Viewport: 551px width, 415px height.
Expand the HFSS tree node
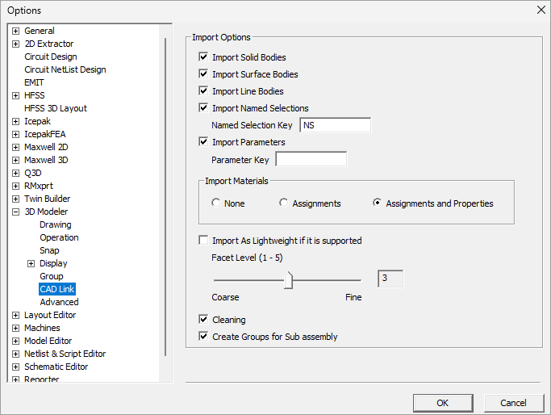pyautogui.click(x=15, y=95)
